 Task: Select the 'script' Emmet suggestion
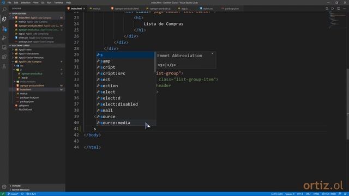125,67
